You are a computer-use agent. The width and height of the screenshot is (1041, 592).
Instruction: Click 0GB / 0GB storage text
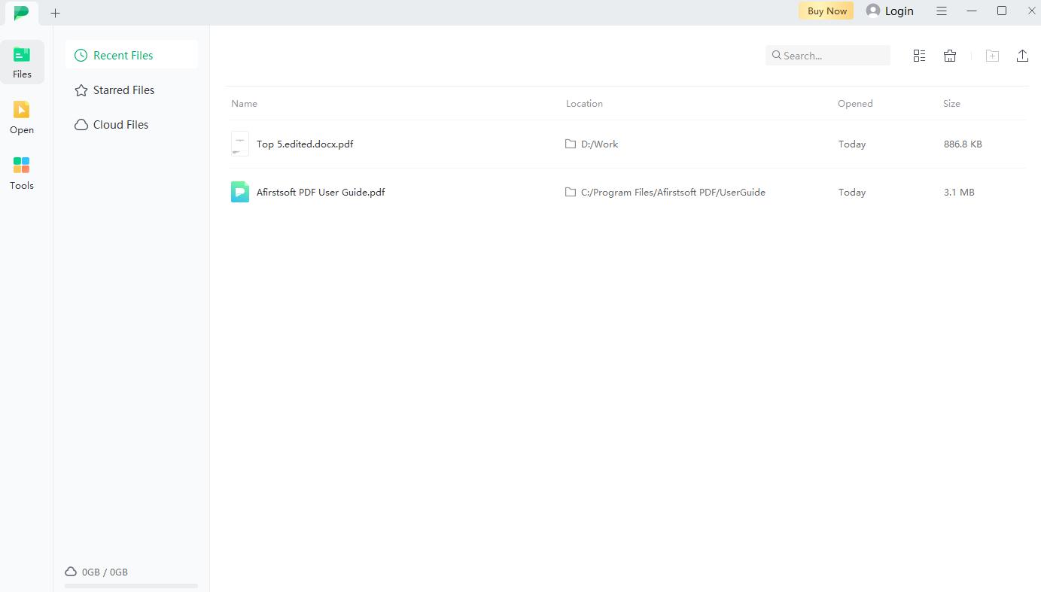pyautogui.click(x=105, y=572)
